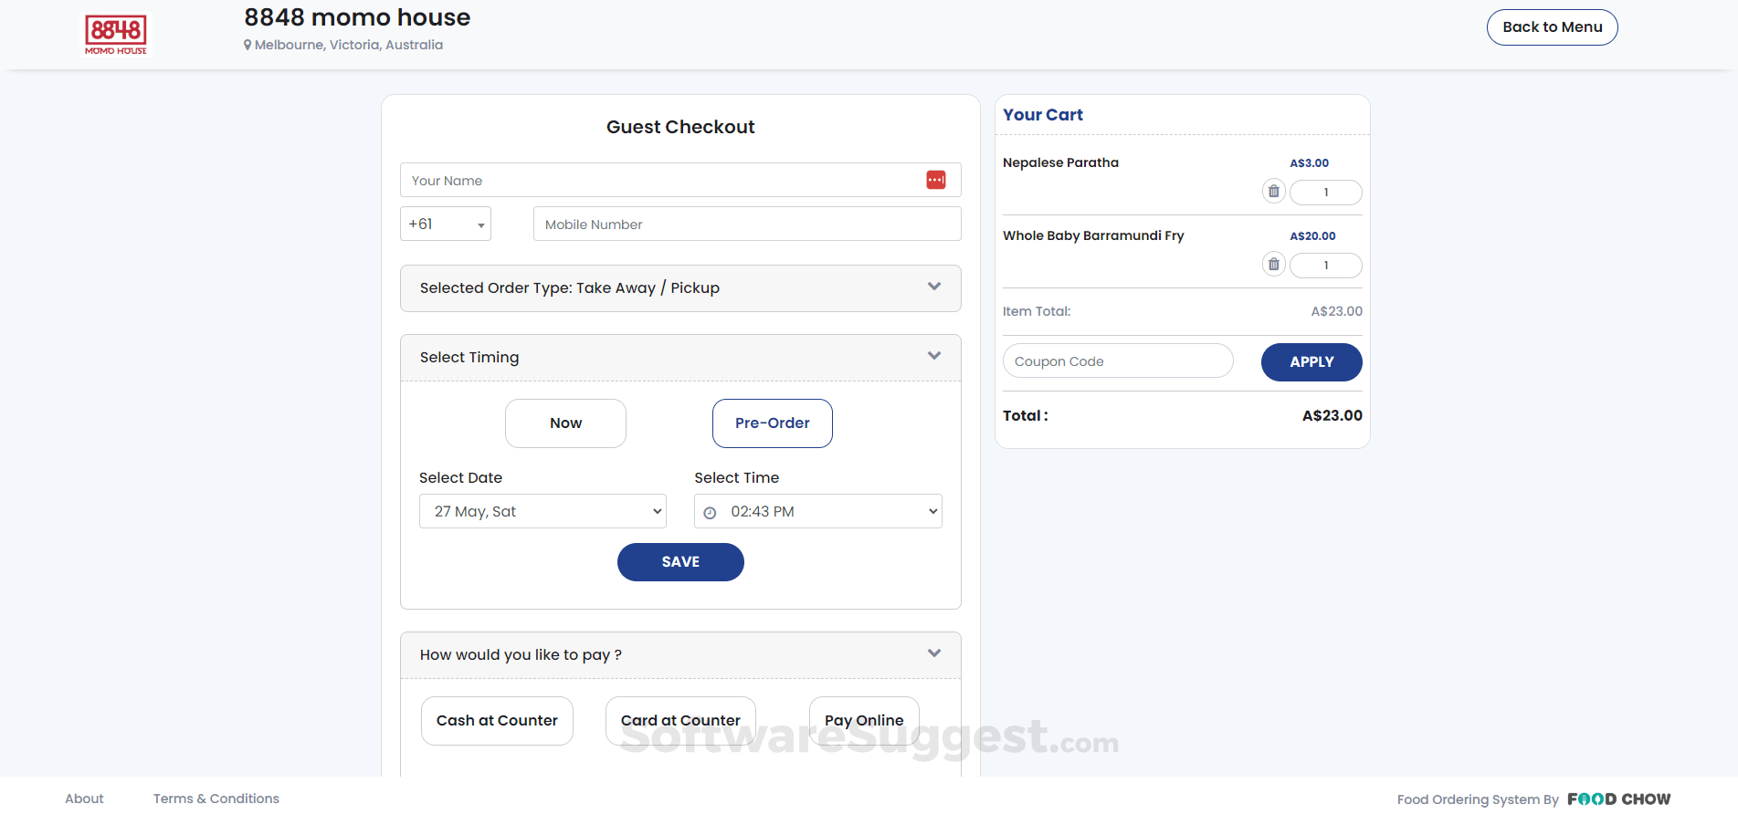Click the 8848 Momo House logo
This screenshot has height=825, width=1738.
[x=116, y=35]
